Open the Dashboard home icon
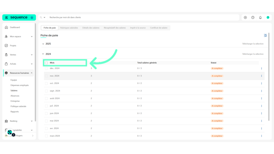This screenshot has height=154, width=274. [x=6, y=27]
